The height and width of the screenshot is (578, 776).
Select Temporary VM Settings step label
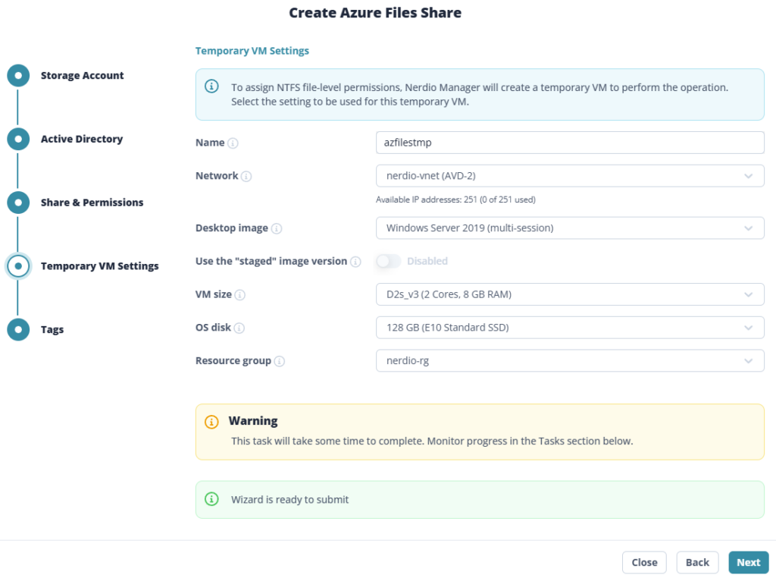coord(99,266)
